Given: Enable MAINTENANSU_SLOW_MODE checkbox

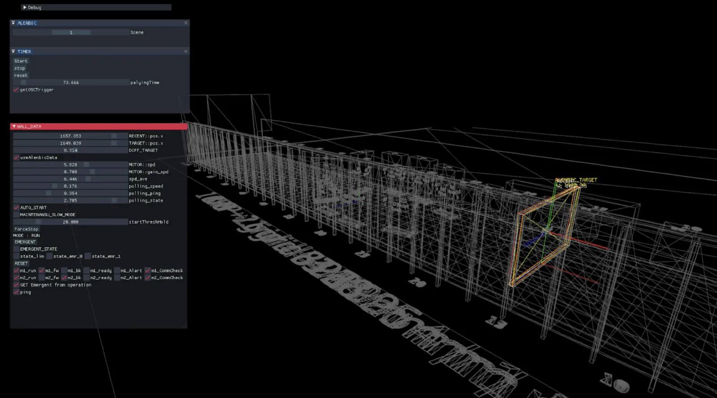Looking at the screenshot, I should pos(17,215).
